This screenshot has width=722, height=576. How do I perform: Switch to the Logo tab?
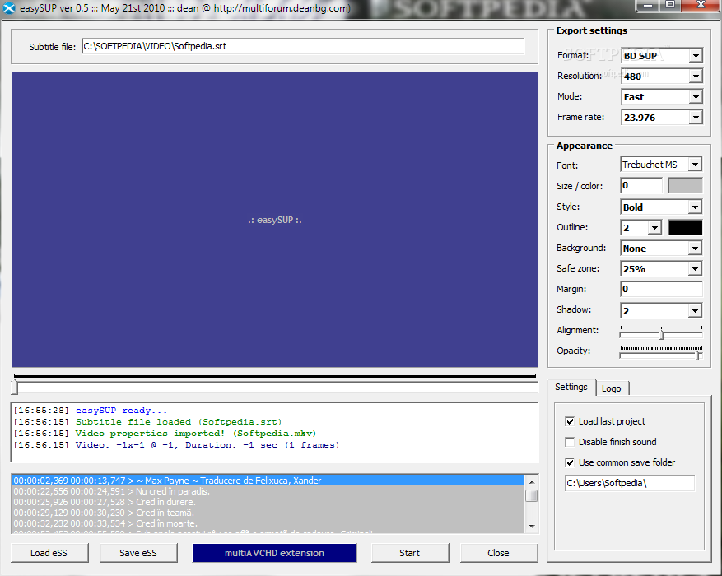[x=612, y=388]
